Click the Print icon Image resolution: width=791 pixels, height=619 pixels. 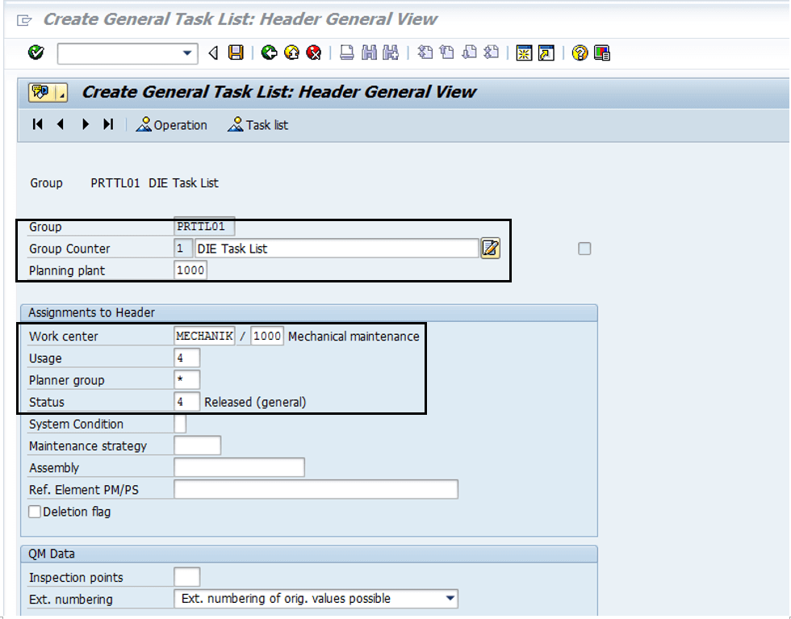click(346, 52)
